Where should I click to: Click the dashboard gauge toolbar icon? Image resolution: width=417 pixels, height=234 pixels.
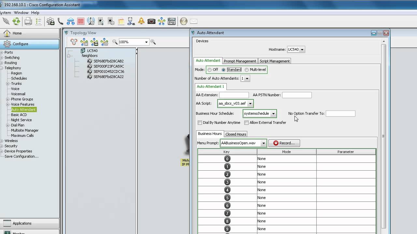click(x=151, y=21)
